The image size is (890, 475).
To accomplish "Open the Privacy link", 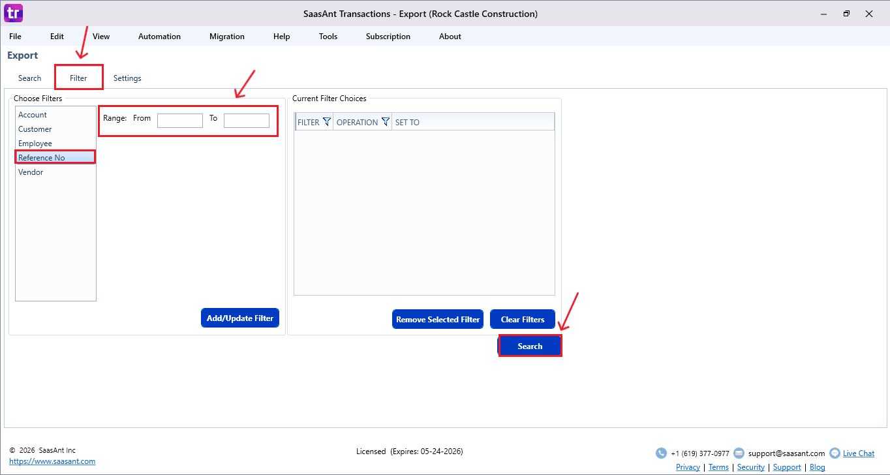I will pyautogui.click(x=688, y=467).
